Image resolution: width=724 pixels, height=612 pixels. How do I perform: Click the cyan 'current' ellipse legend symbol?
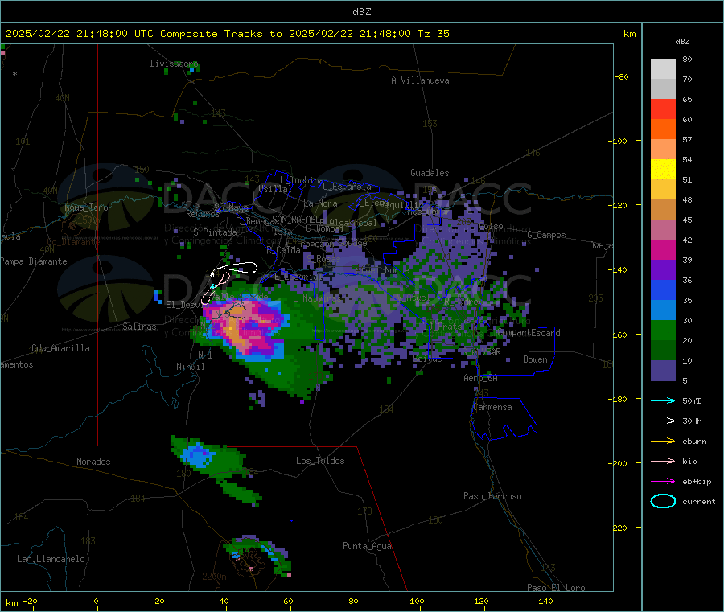[663, 501]
